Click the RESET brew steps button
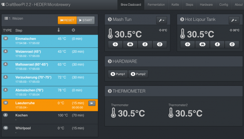 pyautogui.click(x=67, y=20)
